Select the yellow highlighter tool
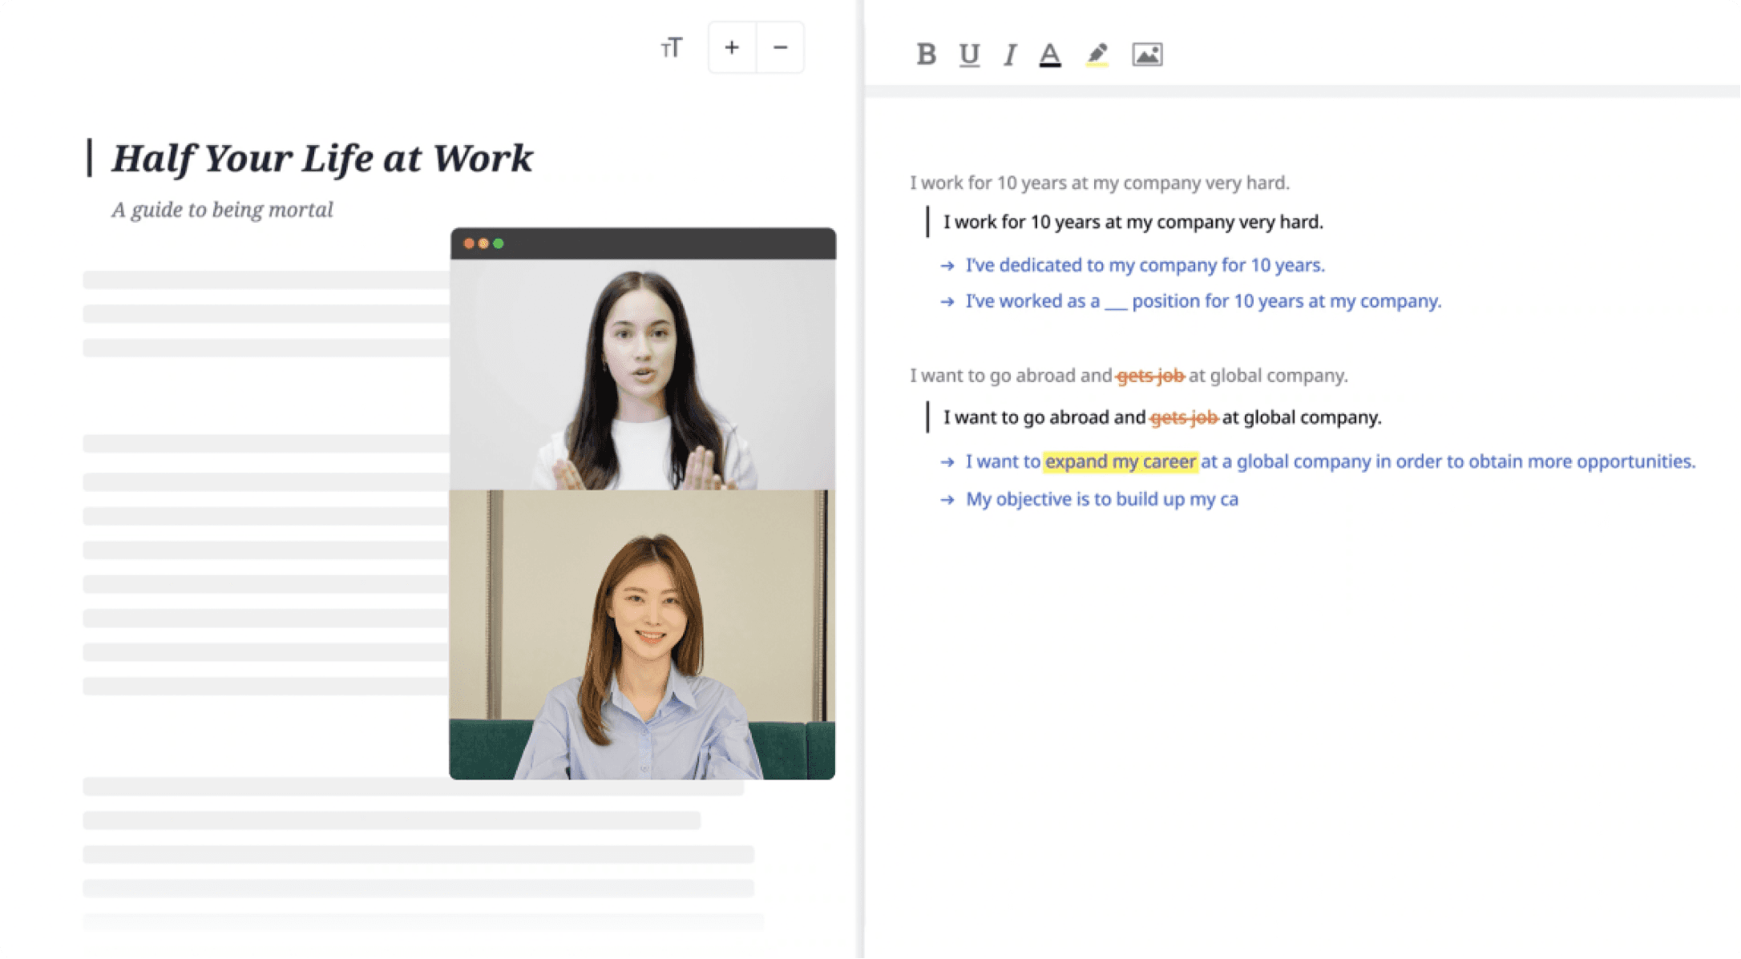Screen dimensions: 1741x959 (x=1097, y=54)
